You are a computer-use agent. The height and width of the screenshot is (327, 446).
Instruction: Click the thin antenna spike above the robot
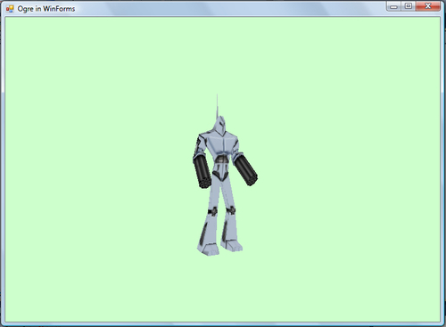tap(218, 105)
